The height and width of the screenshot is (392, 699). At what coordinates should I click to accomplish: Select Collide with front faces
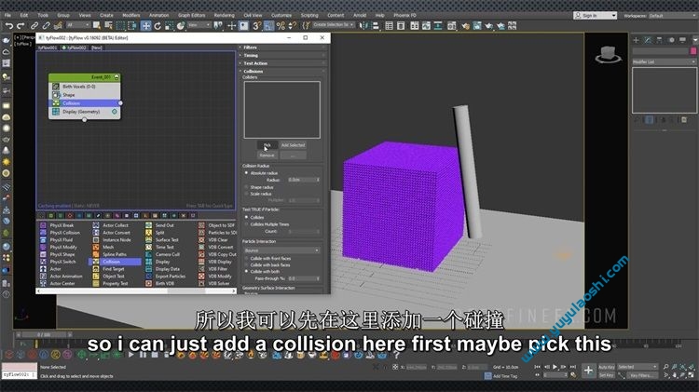246,258
